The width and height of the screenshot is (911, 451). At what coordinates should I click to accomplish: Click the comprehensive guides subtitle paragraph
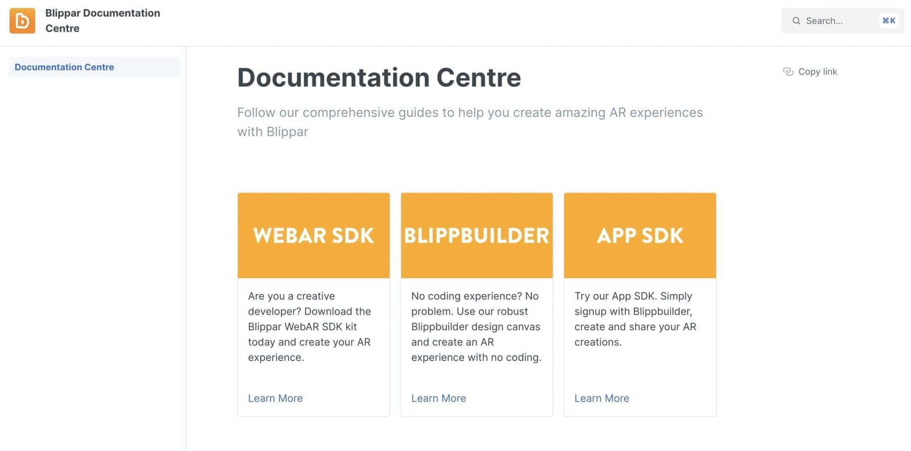coord(470,122)
